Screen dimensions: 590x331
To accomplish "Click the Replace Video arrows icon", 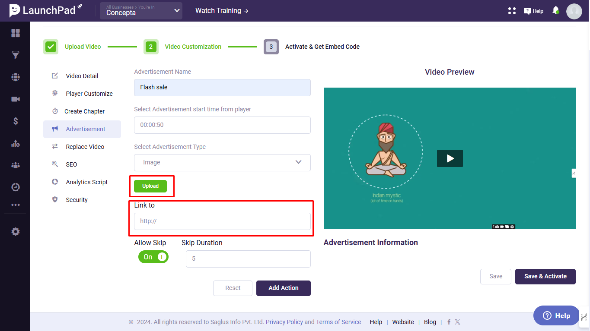I will (55, 147).
